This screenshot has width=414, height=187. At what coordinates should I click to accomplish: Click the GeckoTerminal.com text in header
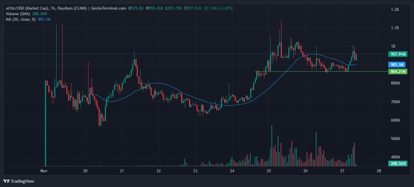pyautogui.click(x=109, y=8)
